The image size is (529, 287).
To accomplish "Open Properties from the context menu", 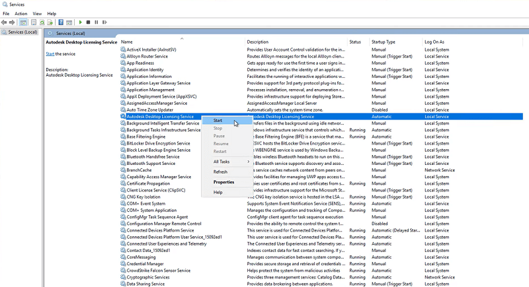I will [224, 182].
